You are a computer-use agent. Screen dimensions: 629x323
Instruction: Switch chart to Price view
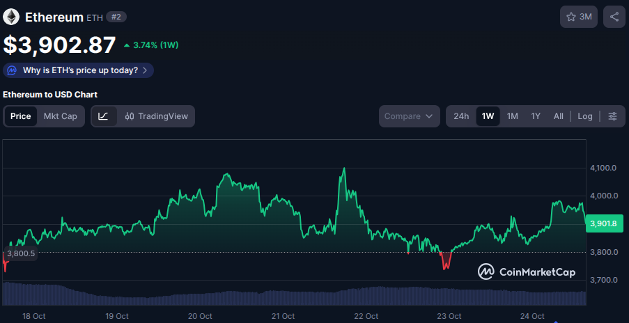coord(21,116)
